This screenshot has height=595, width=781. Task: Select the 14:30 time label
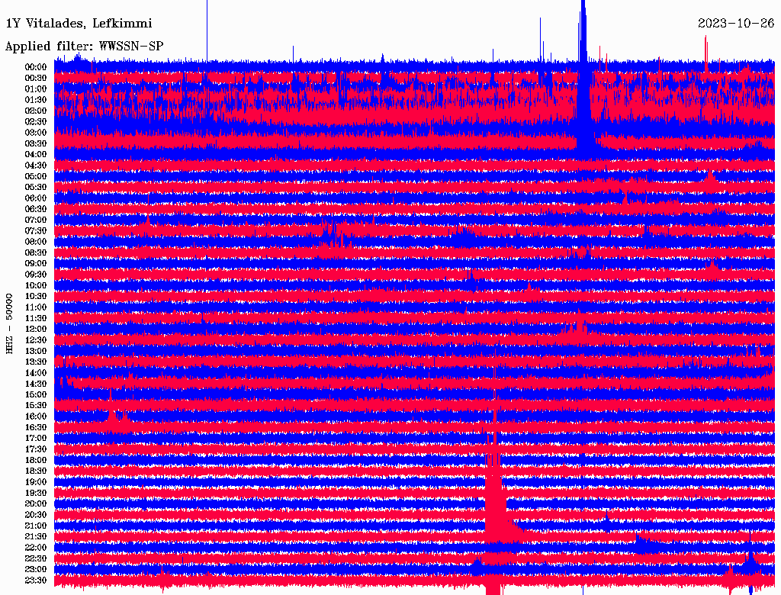(x=36, y=384)
